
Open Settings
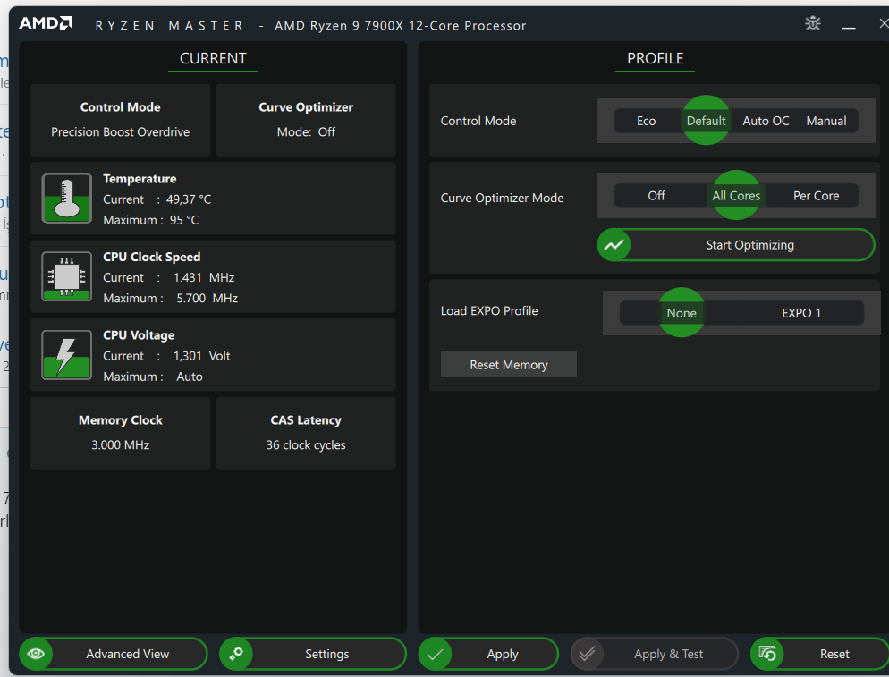pyautogui.click(x=313, y=654)
